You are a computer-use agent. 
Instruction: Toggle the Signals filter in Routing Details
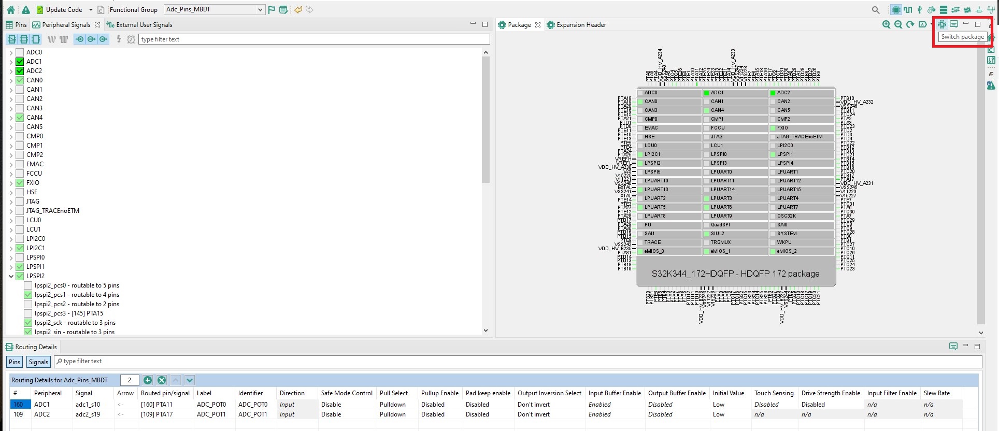(x=38, y=362)
